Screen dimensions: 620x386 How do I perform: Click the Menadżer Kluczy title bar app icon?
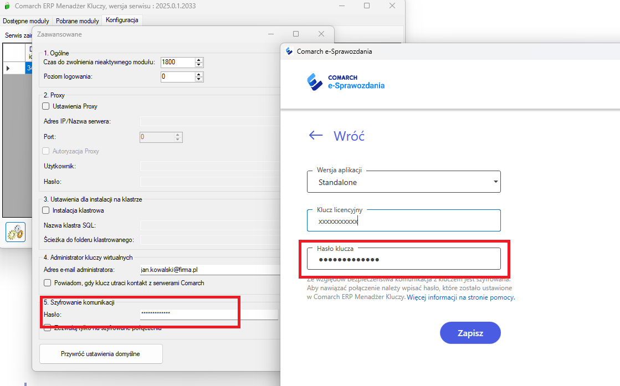(x=7, y=6)
